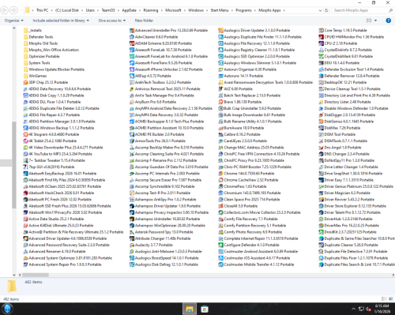Viewport: 395px width, 315px height.
Task: Select the Brave 1.86.139 Portable icon
Action: [x=221, y=102]
